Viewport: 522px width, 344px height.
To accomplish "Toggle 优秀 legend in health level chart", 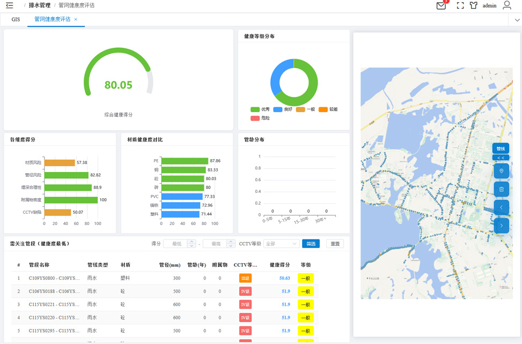I will 260,109.
